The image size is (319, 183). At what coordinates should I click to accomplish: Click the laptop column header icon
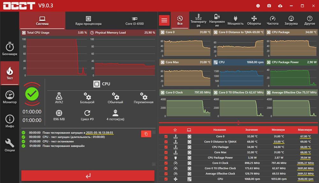189,130
